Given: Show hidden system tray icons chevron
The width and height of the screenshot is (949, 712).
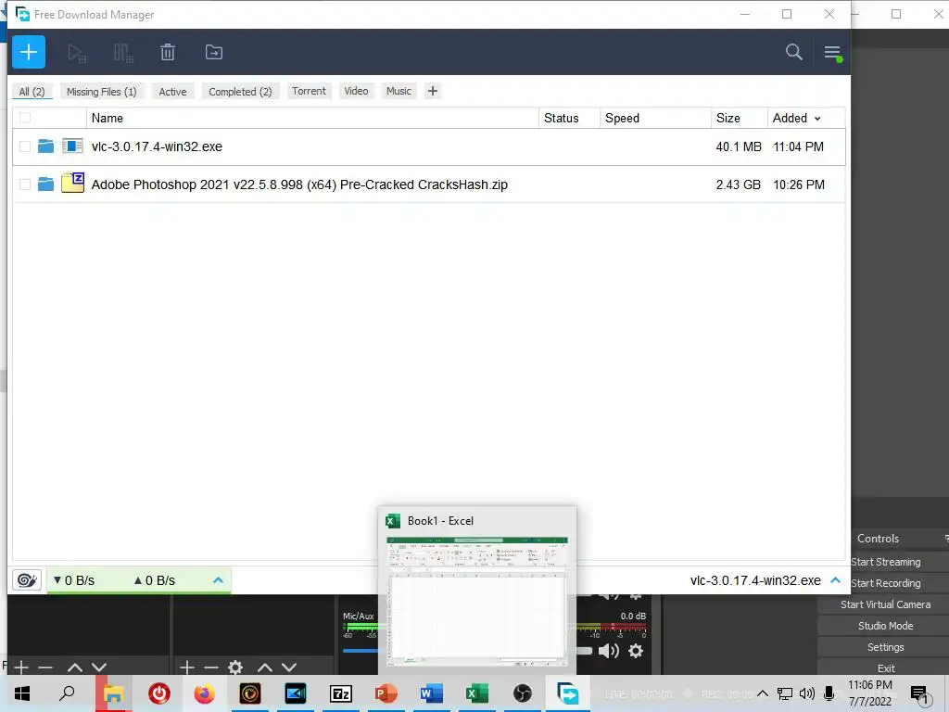Looking at the screenshot, I should (x=763, y=693).
